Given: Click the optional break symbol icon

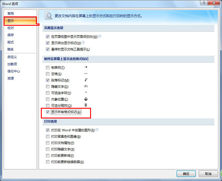Looking at the screenshot, I should (86, 105).
